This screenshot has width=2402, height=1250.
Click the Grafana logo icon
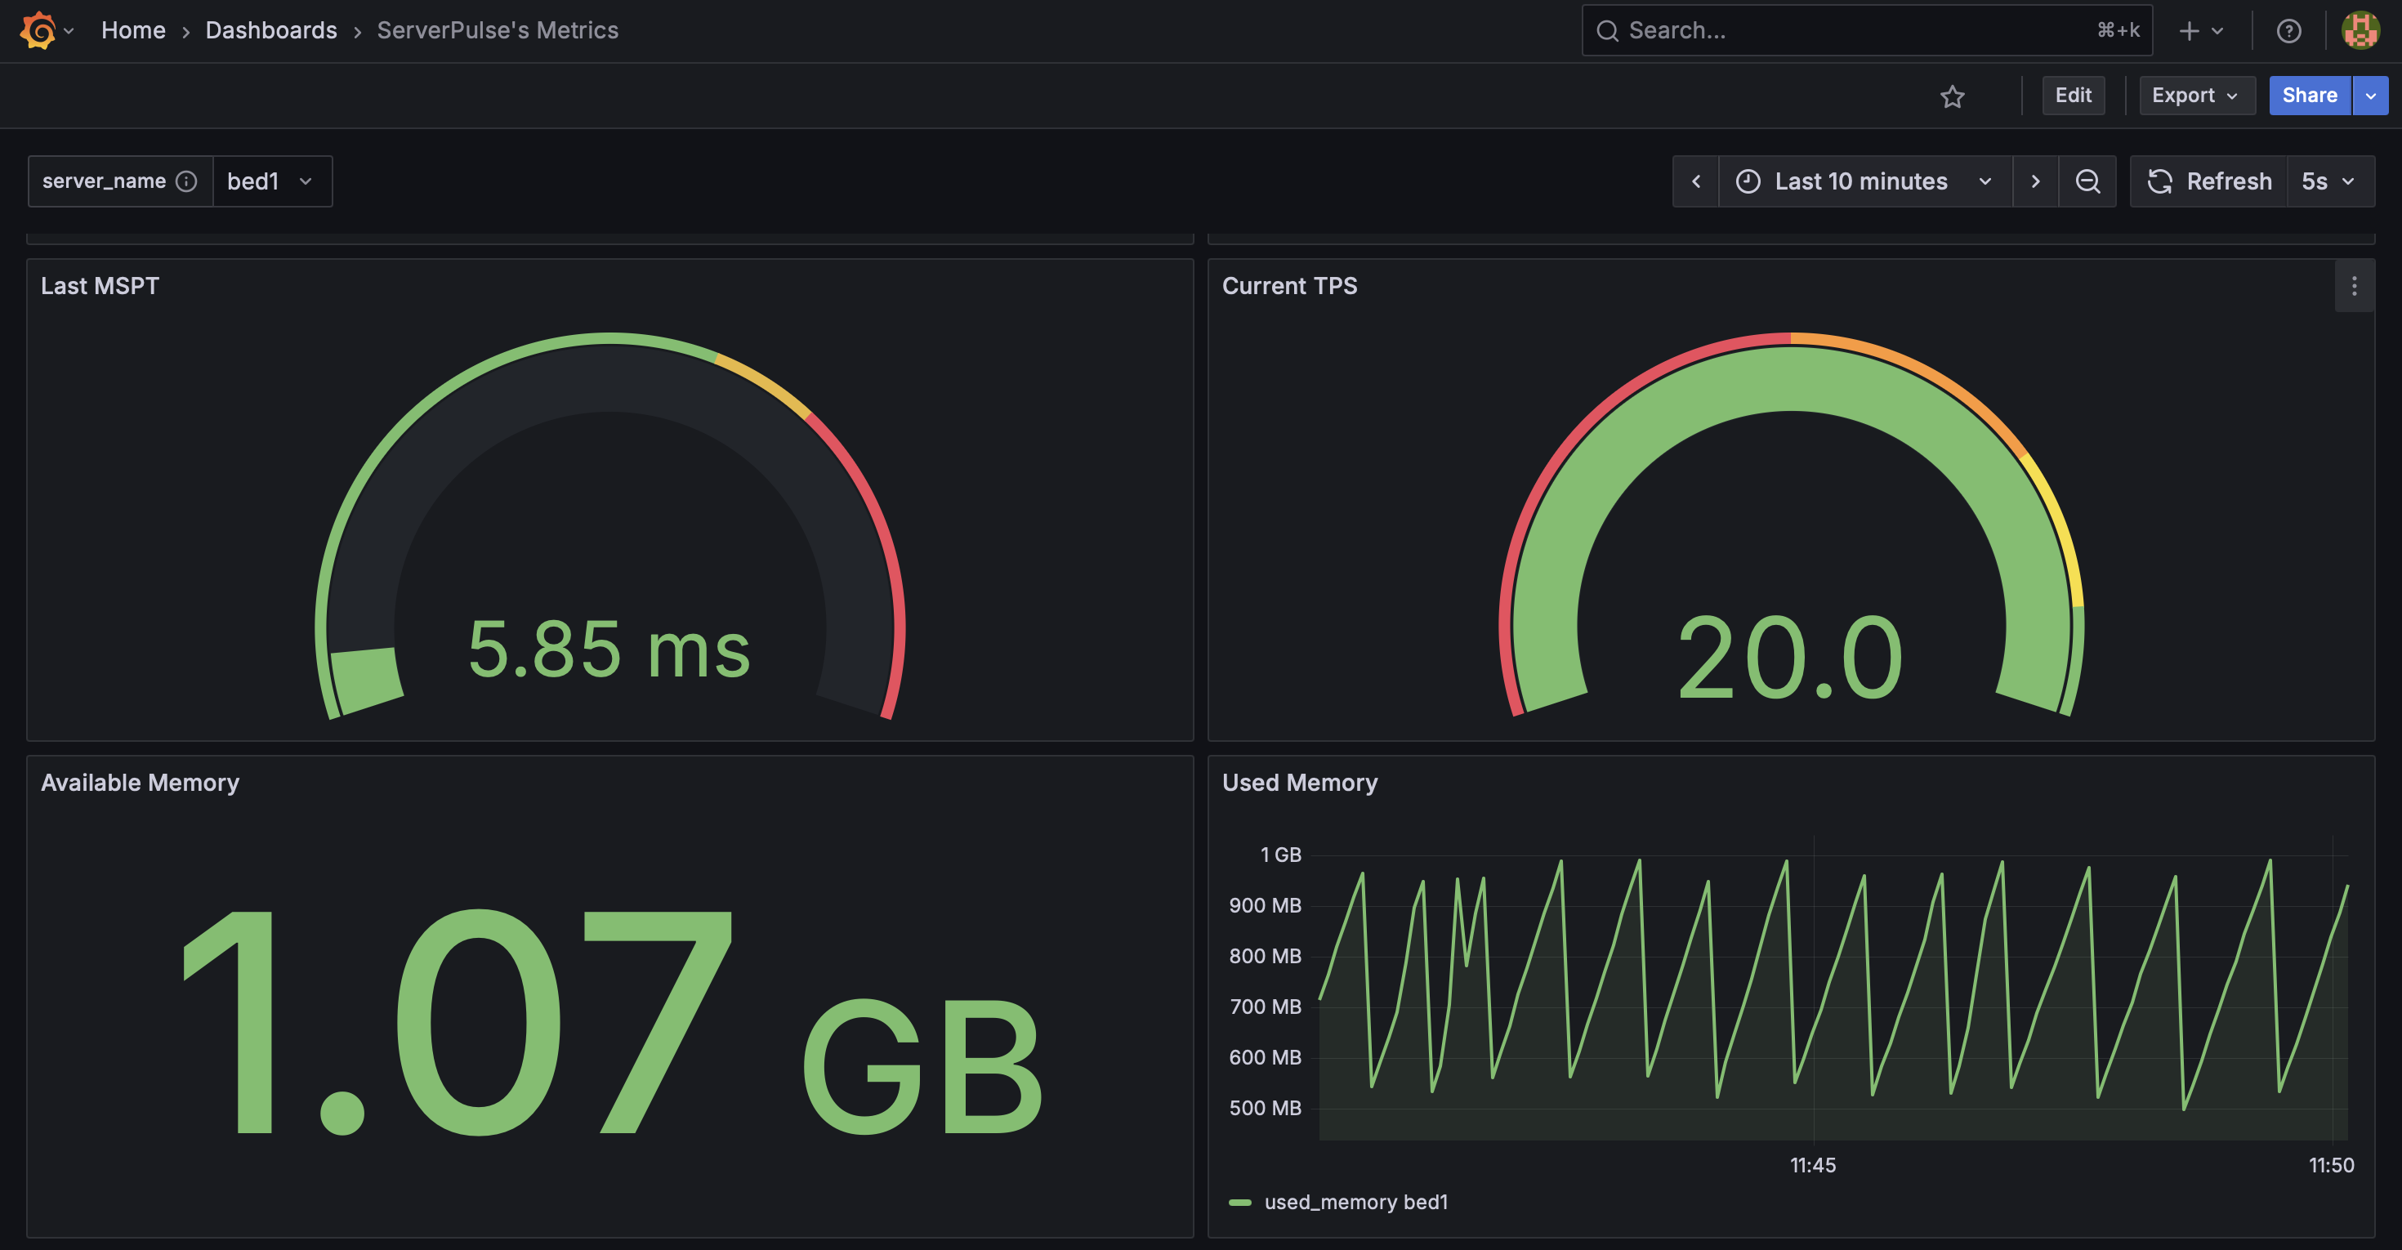[38, 31]
